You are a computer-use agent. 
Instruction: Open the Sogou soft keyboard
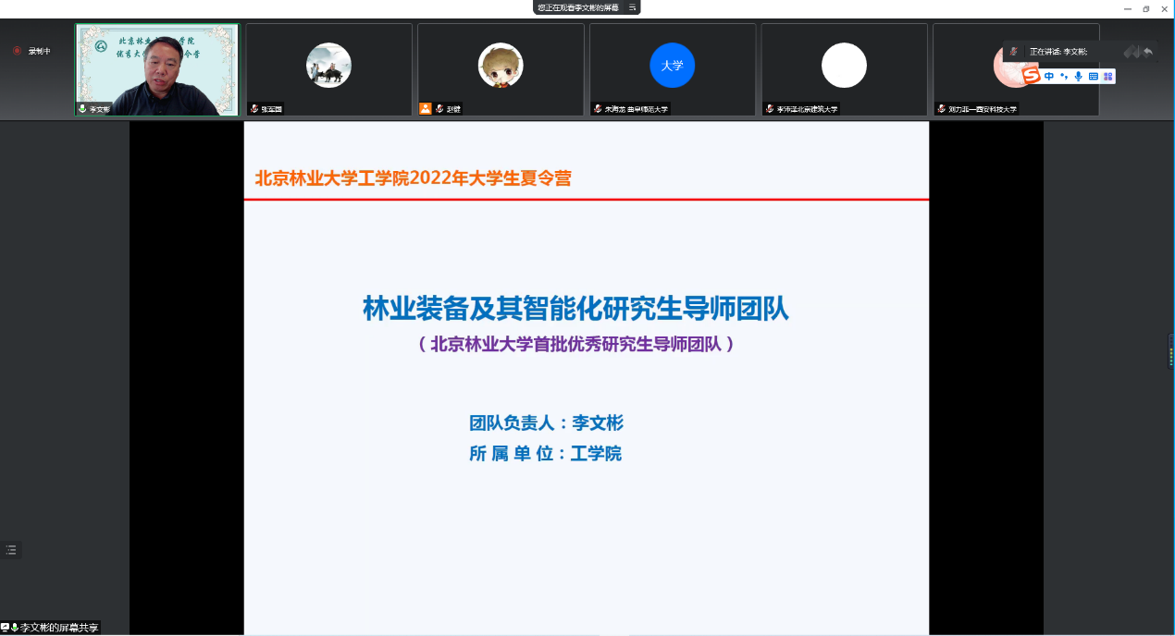(x=1093, y=76)
